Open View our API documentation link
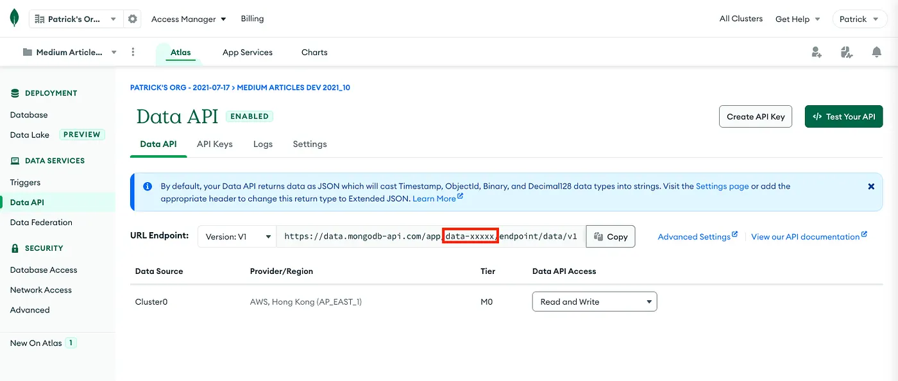Viewport: 898px width, 381px height. coord(809,237)
